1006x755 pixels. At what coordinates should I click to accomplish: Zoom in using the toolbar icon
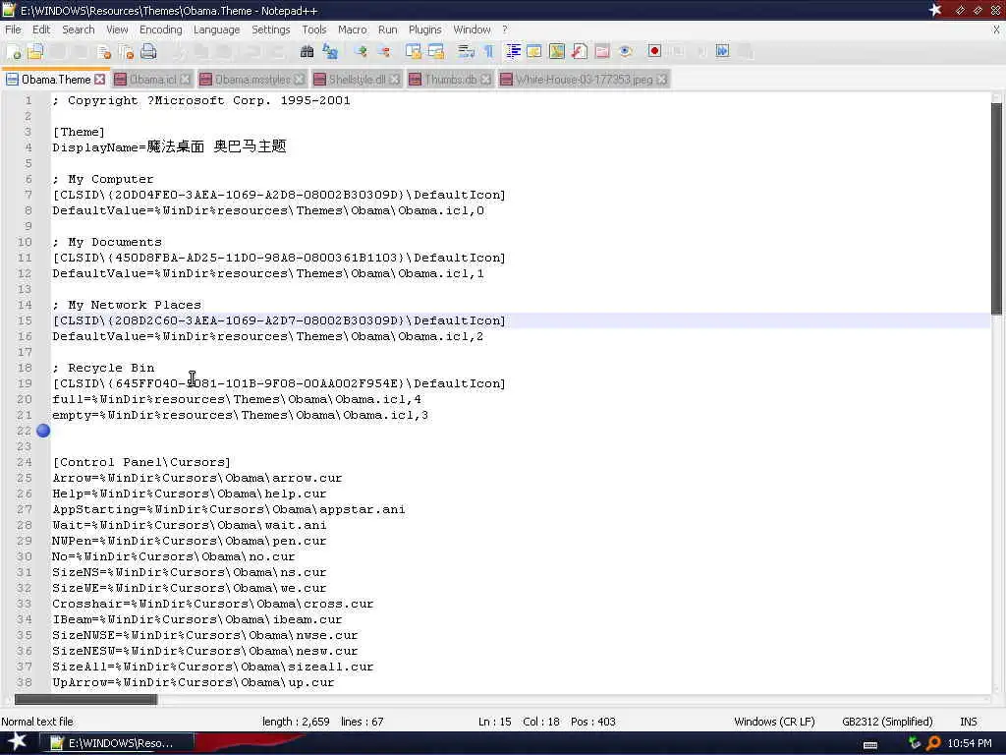point(361,52)
